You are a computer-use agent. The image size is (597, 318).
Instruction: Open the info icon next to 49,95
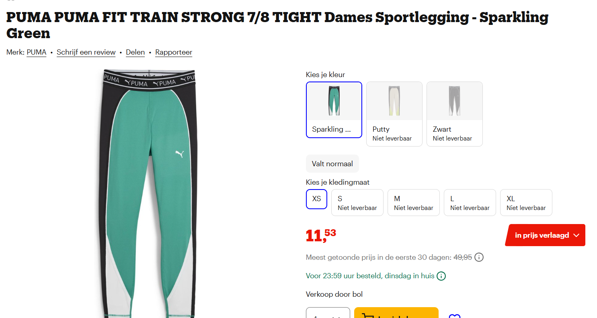point(479,257)
